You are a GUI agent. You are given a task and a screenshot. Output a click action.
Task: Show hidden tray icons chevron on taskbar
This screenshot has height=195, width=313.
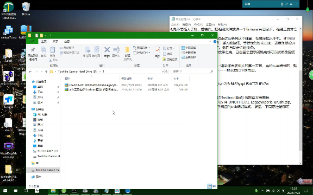pyautogui.click(x=262, y=191)
